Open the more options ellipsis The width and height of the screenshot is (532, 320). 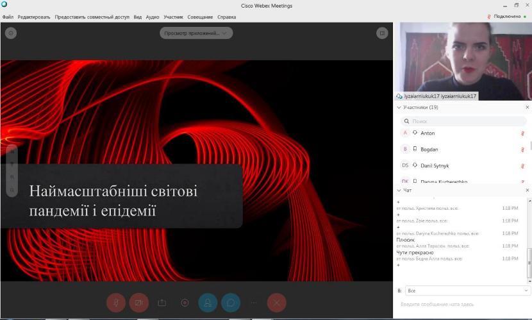click(x=254, y=302)
